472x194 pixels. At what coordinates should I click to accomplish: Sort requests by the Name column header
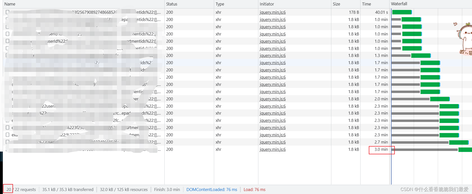tap(10, 4)
